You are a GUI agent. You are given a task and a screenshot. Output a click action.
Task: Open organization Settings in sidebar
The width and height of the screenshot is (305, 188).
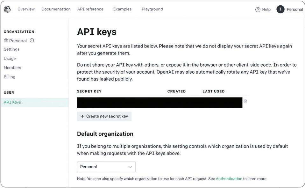click(x=12, y=49)
